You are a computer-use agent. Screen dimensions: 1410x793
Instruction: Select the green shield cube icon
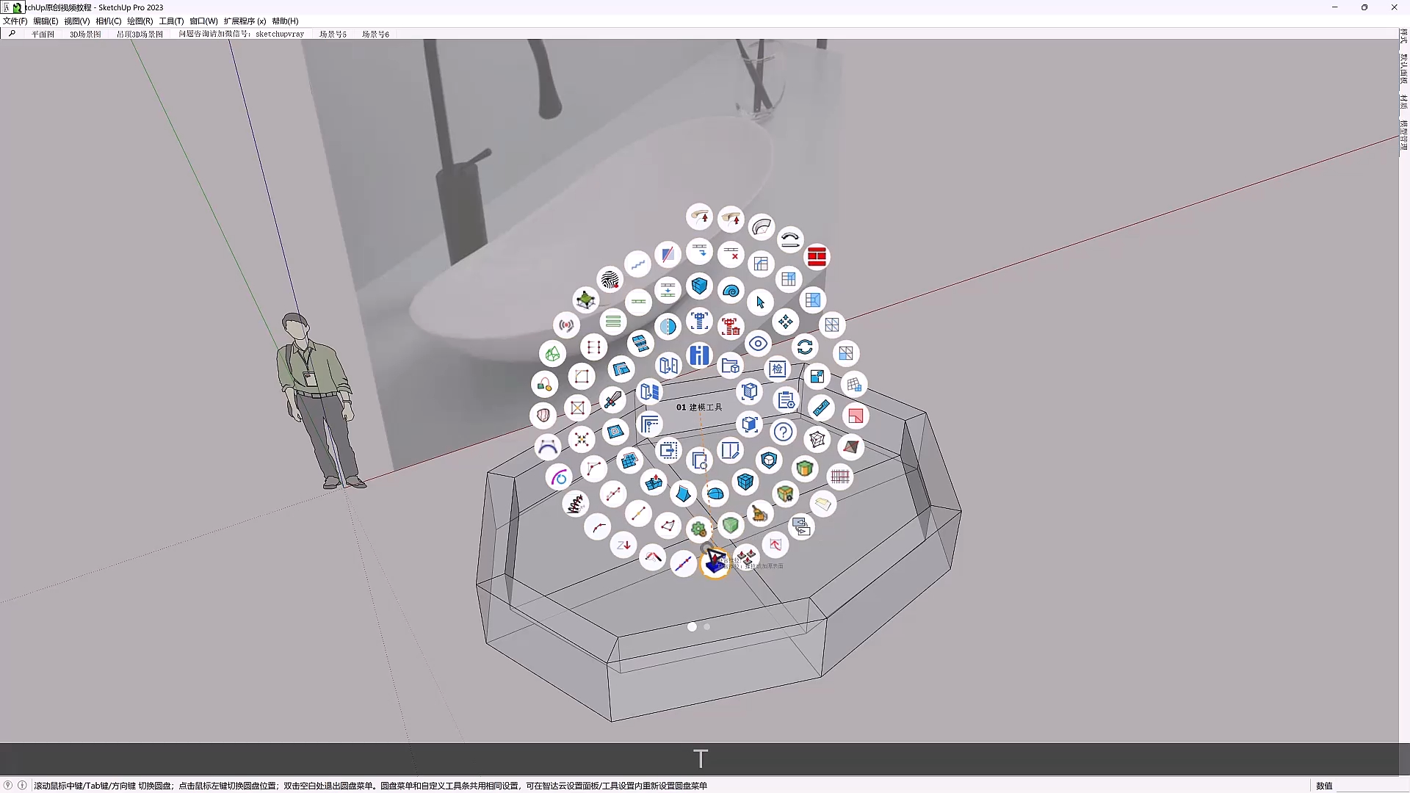[x=730, y=525]
